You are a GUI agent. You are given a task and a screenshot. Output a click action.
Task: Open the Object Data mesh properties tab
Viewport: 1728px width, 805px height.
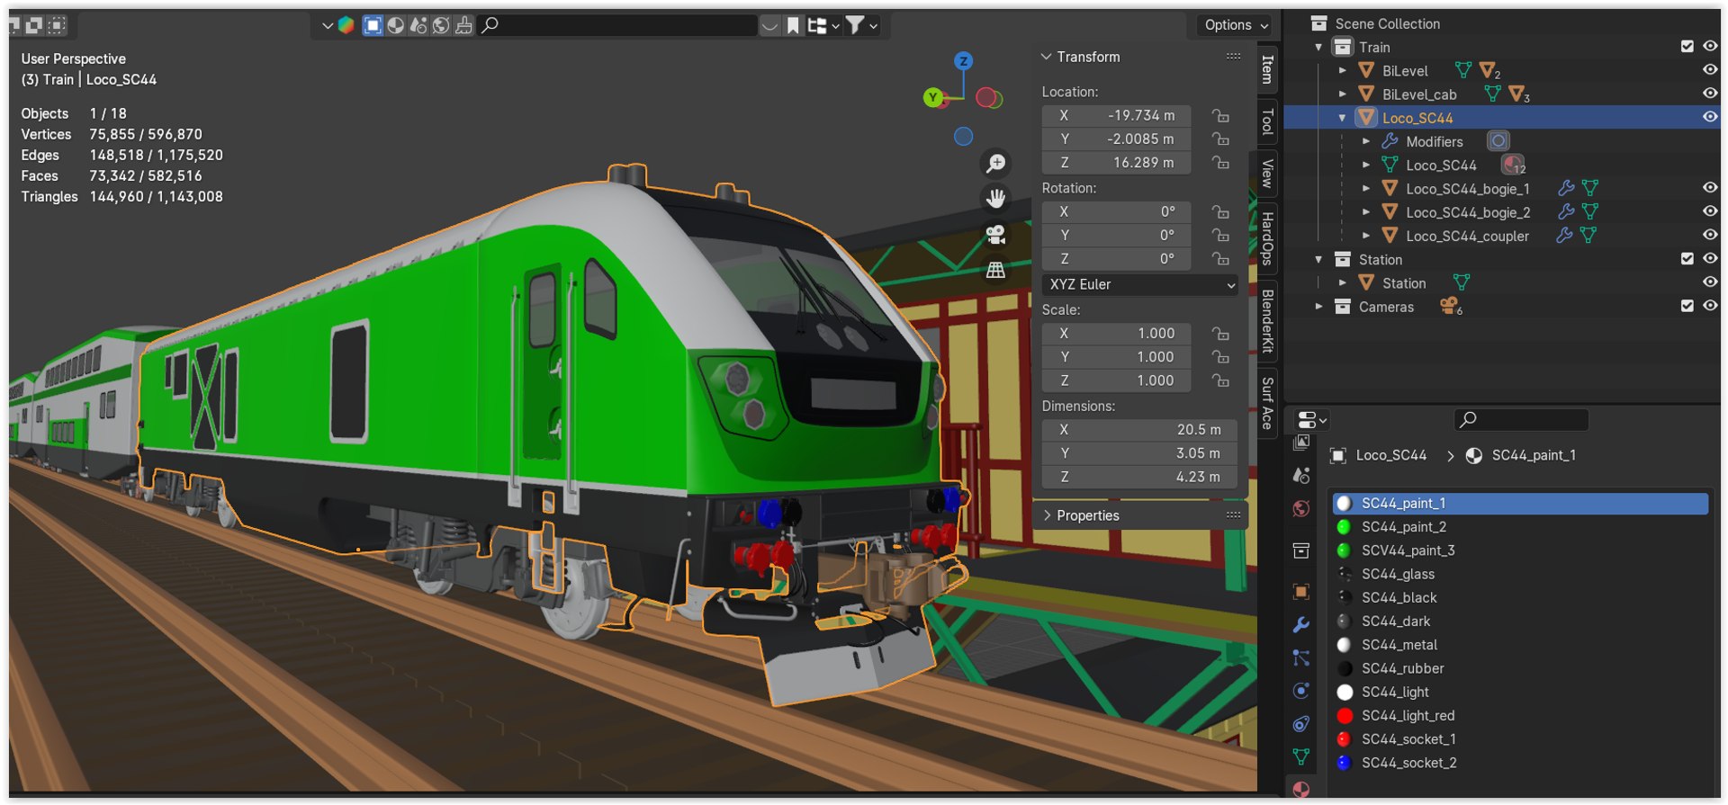click(1300, 756)
